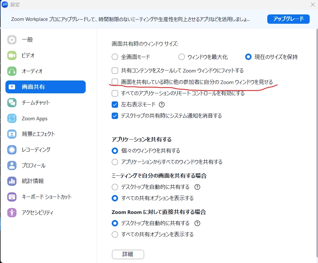Click the Zoom Apps icon

pos(12,118)
